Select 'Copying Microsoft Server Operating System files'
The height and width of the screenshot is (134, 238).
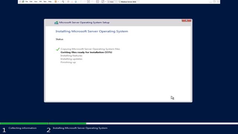point(90,49)
